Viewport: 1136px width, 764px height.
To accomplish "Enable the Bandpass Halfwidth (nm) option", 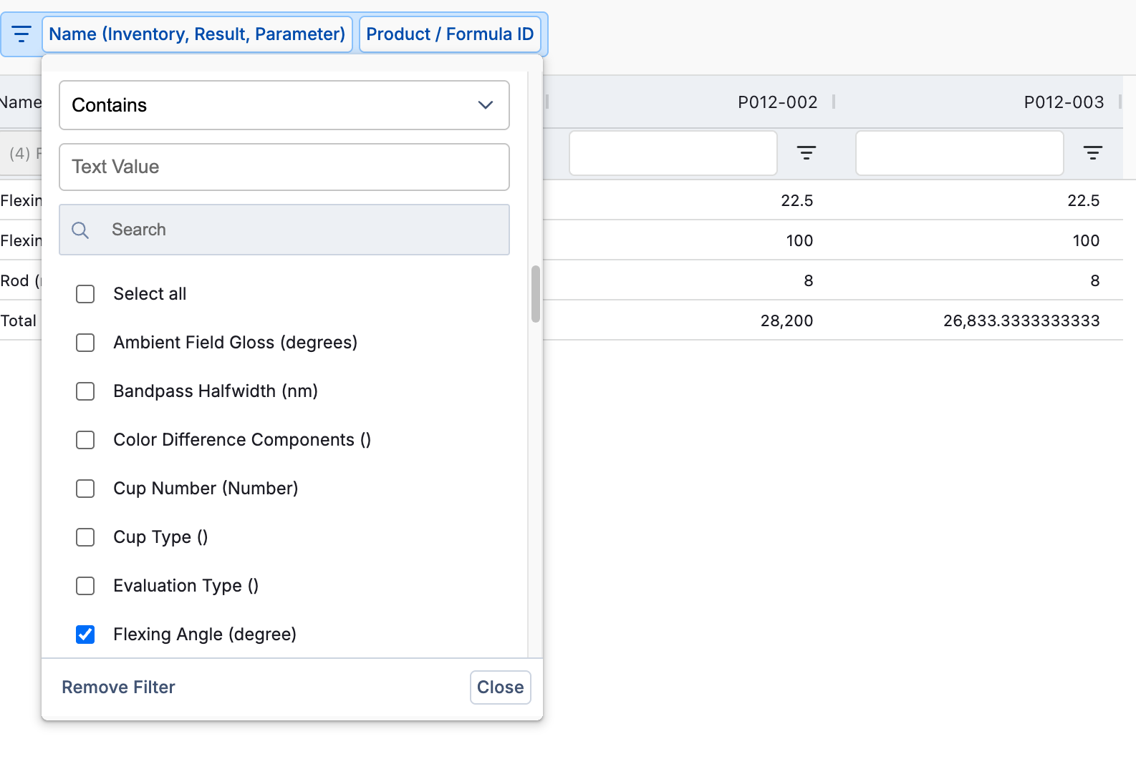I will coord(85,391).
